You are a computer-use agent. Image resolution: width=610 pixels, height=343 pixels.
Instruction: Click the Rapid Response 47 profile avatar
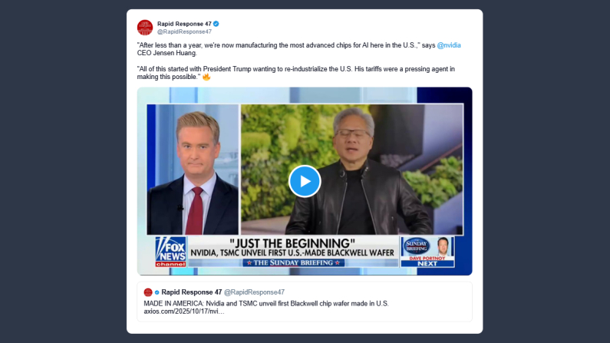[145, 28]
